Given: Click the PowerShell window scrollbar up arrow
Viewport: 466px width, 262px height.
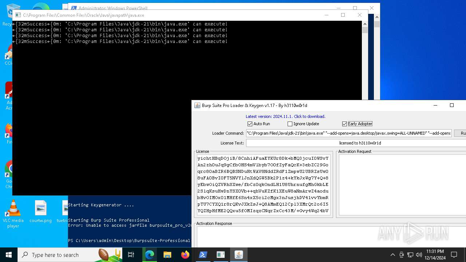Looking at the screenshot, I should coord(377,17).
